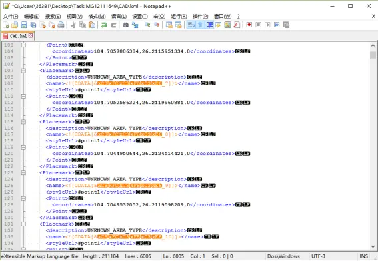The image size is (378, 261).
Task: Undo the last edit with green arrow
Action: [x=104, y=25]
